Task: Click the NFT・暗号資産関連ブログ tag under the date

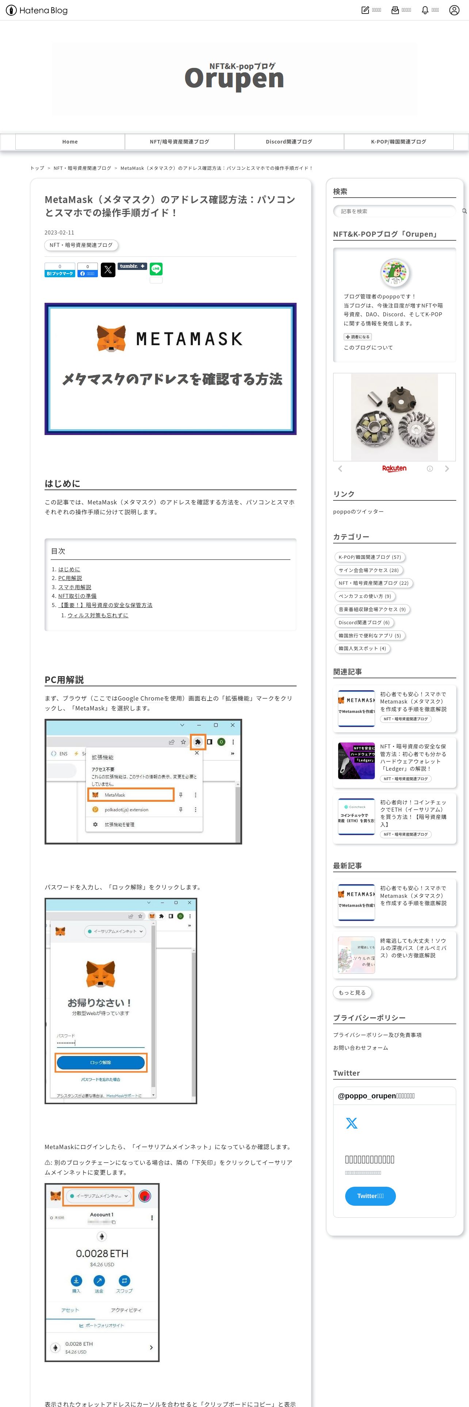Action: coord(81,245)
